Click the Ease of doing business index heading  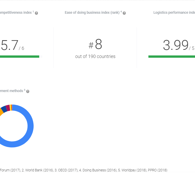click(x=92, y=13)
